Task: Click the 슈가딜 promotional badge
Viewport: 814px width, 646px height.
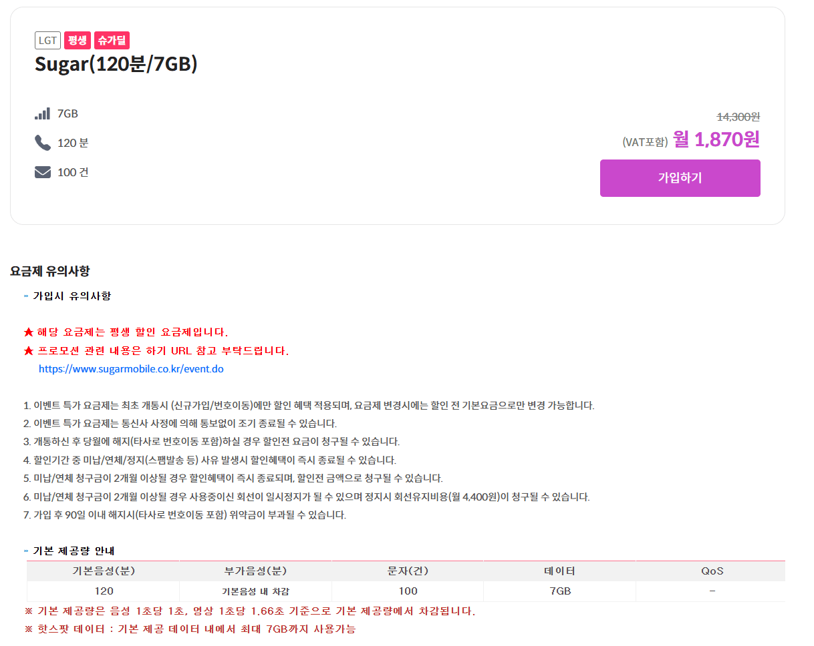Action: 111,40
